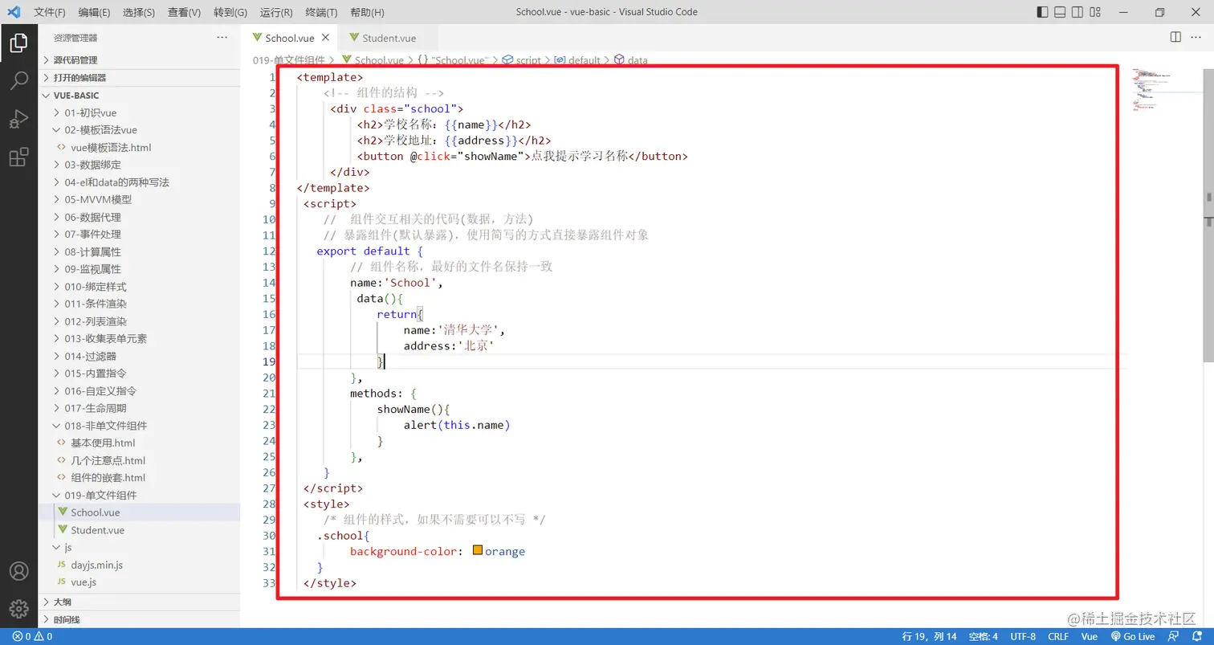Open the errors and warnings counter
The image size is (1214, 645).
click(x=32, y=636)
